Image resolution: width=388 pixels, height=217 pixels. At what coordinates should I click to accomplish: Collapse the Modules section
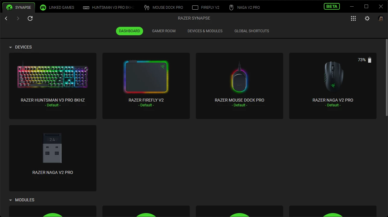(x=11, y=200)
